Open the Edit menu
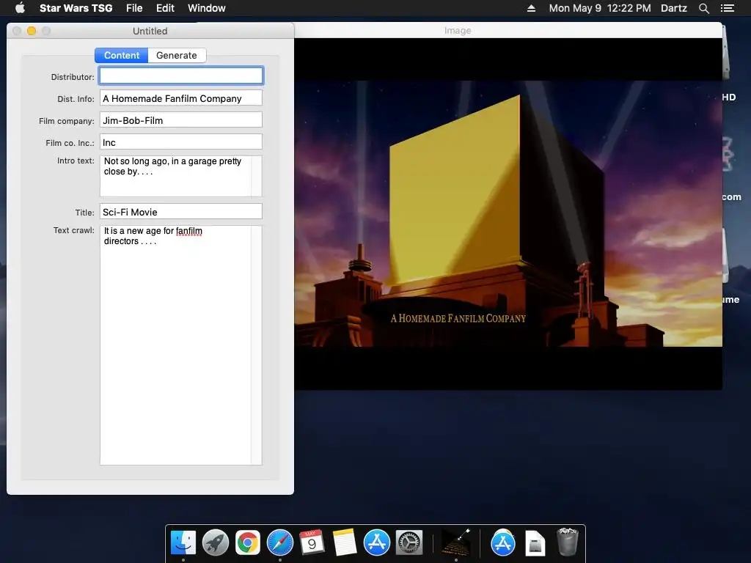Viewport: 751px width, 563px height. [x=165, y=8]
